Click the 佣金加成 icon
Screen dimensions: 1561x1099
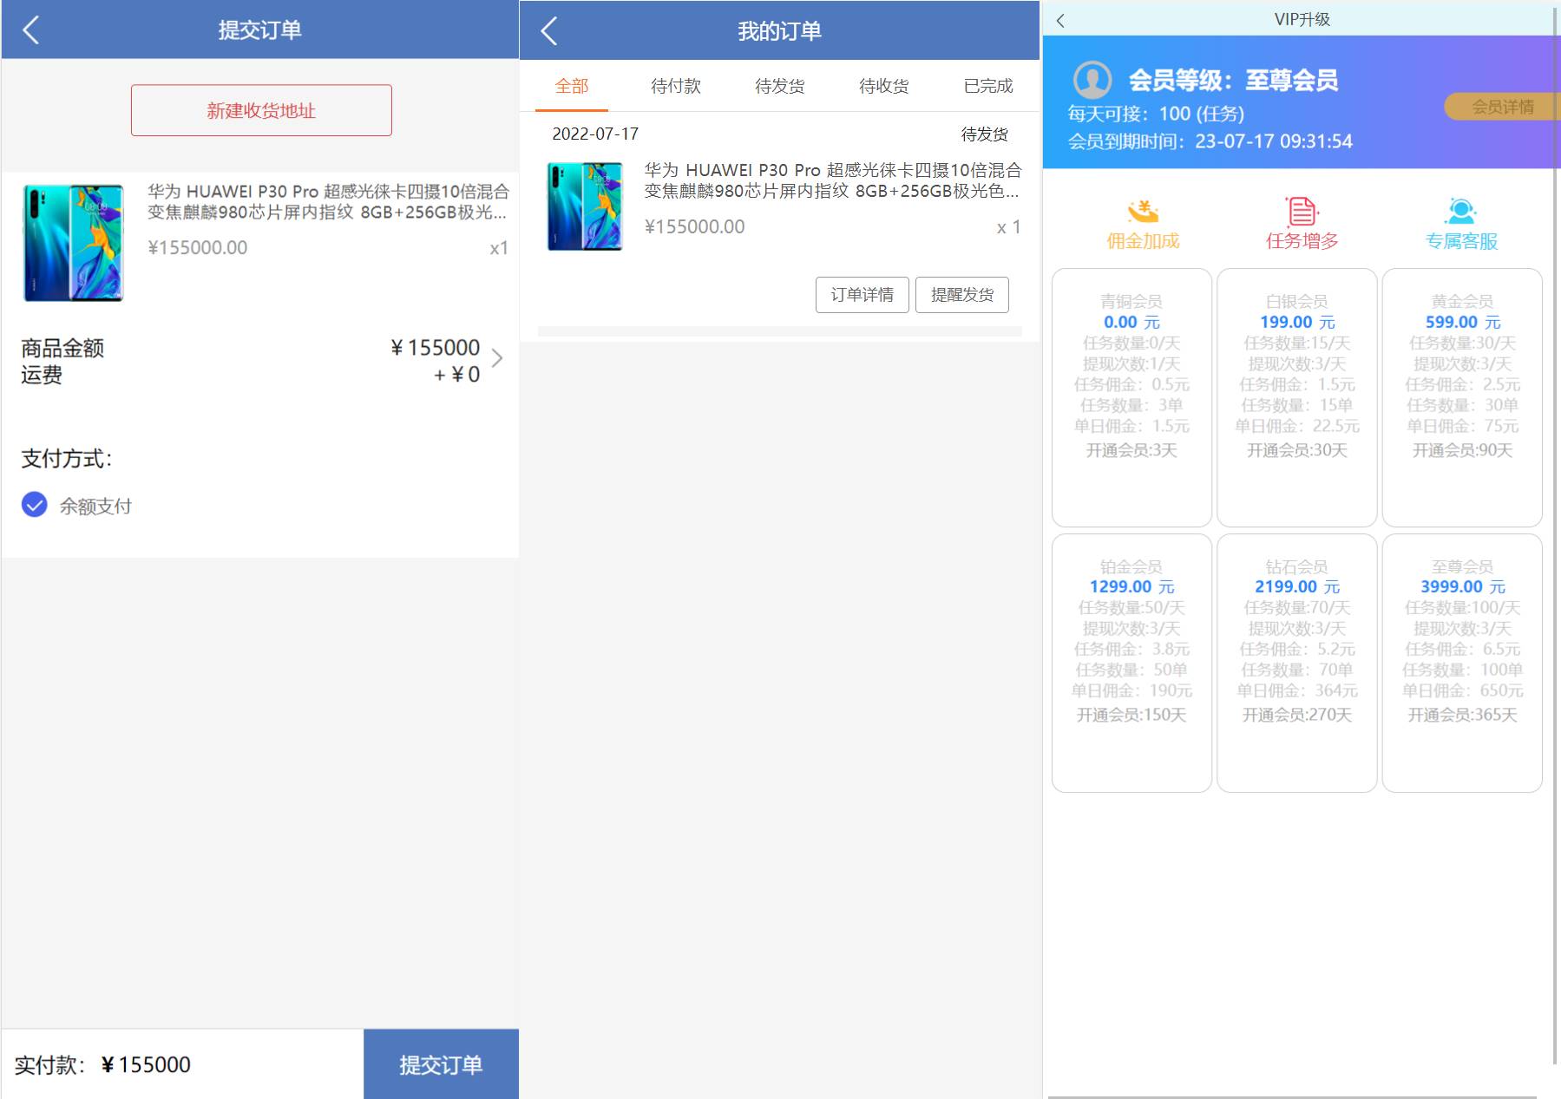[1143, 212]
